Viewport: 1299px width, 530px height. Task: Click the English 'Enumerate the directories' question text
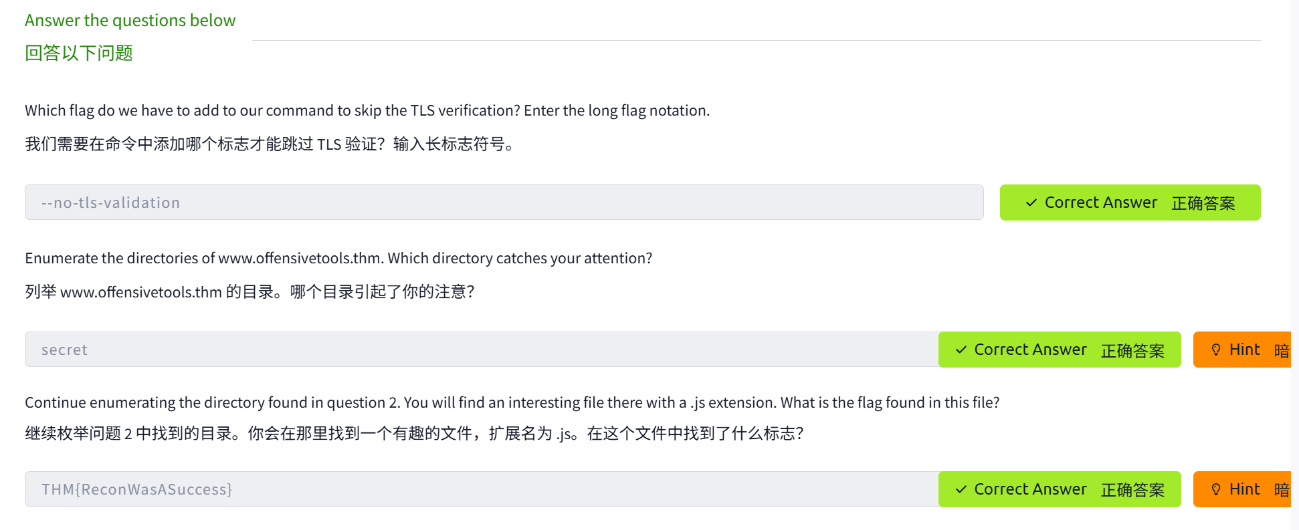pyautogui.click(x=338, y=258)
